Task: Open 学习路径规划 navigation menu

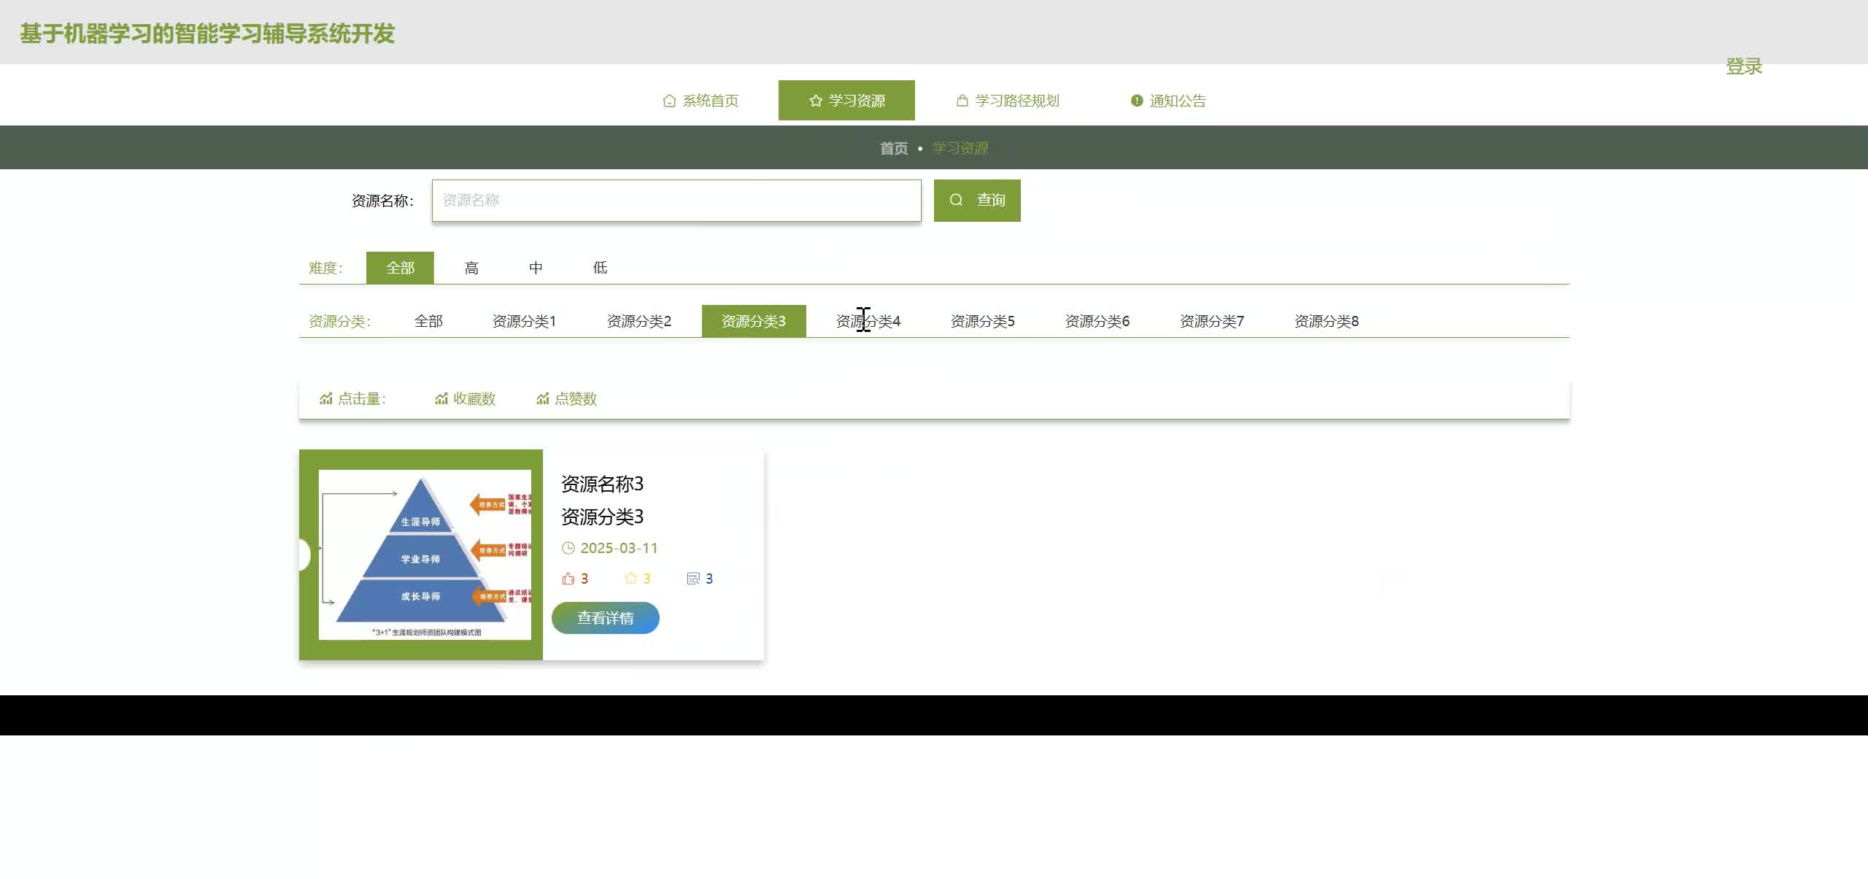Action: pyautogui.click(x=1008, y=101)
